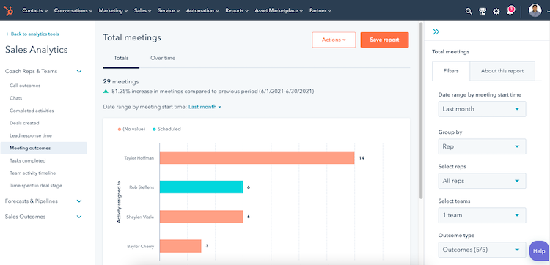Open the Tasks completed report

(x=27, y=160)
